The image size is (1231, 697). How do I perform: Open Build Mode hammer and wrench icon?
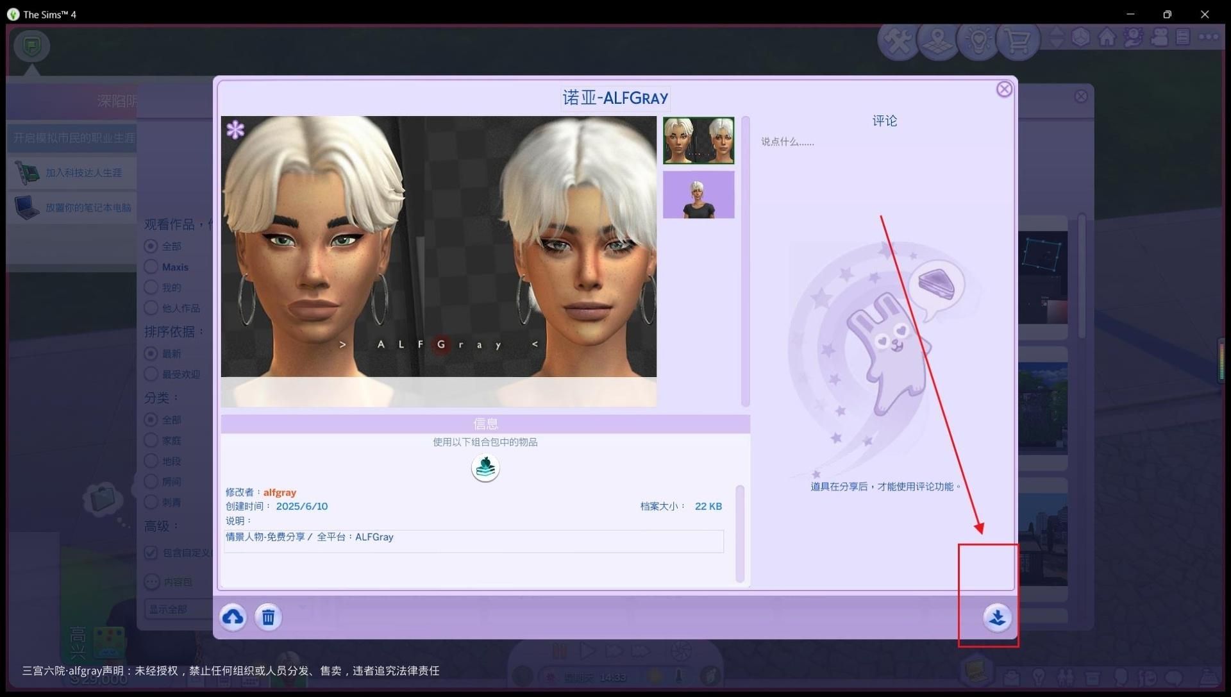[898, 41]
